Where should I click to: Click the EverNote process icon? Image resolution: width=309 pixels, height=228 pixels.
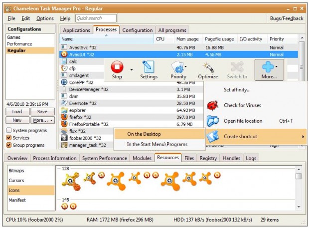click(64, 103)
